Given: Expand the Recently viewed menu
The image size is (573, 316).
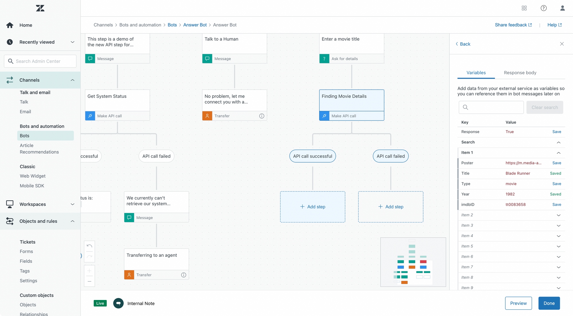Looking at the screenshot, I should coord(72,42).
